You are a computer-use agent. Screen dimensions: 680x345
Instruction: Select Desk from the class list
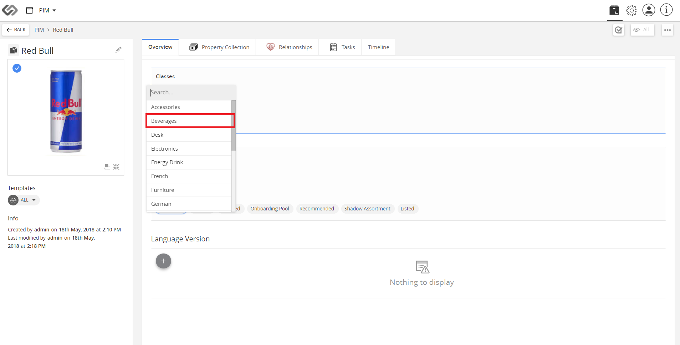coord(189,135)
